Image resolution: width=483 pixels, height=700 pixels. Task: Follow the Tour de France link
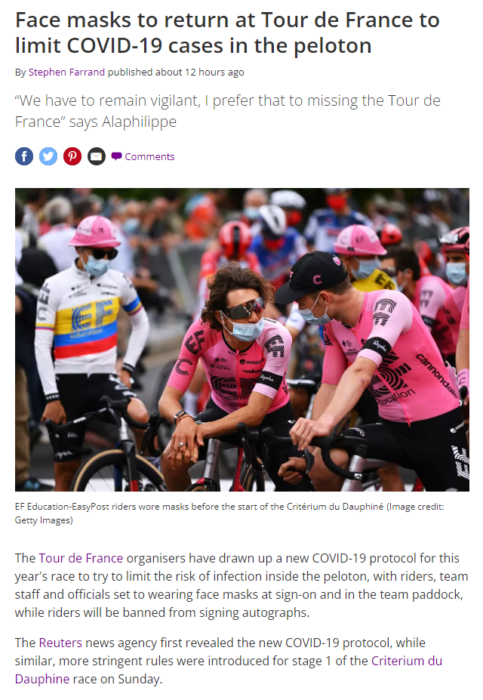81,558
